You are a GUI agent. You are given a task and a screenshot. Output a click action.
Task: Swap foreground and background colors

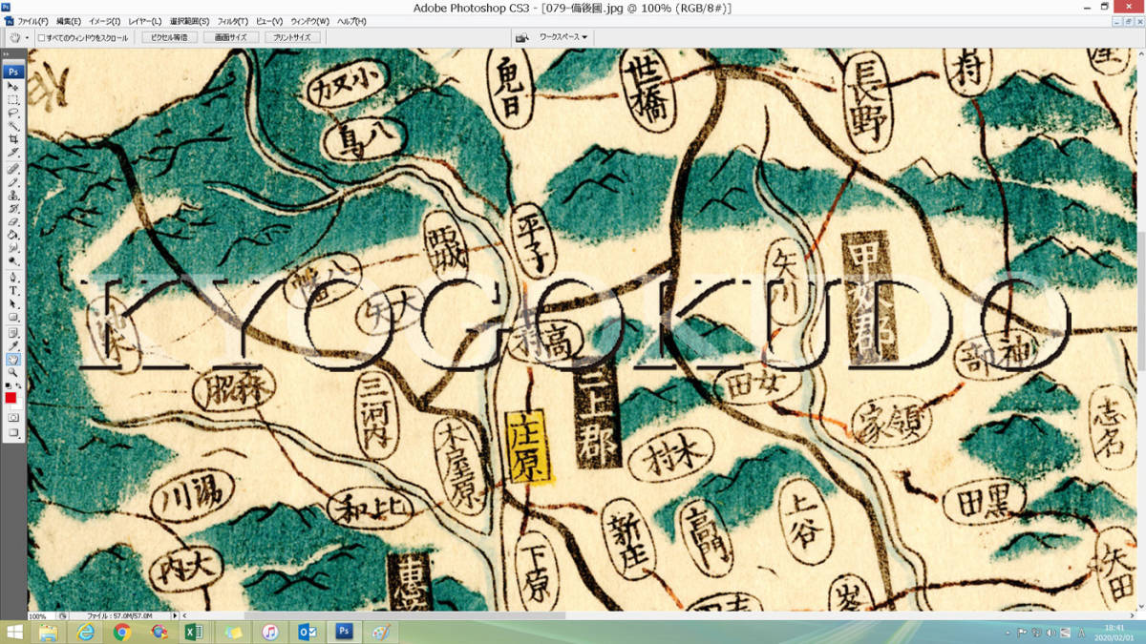point(19,384)
